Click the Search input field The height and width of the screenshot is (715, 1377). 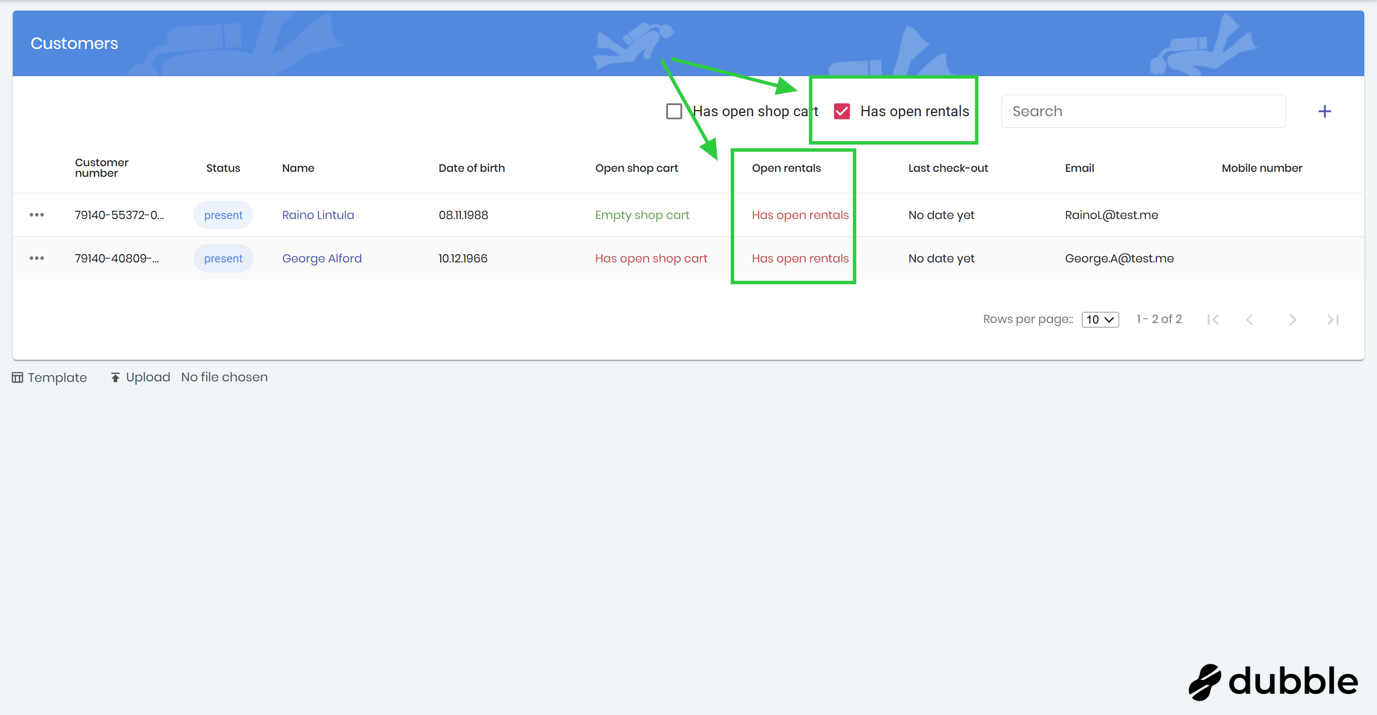[x=1142, y=111]
